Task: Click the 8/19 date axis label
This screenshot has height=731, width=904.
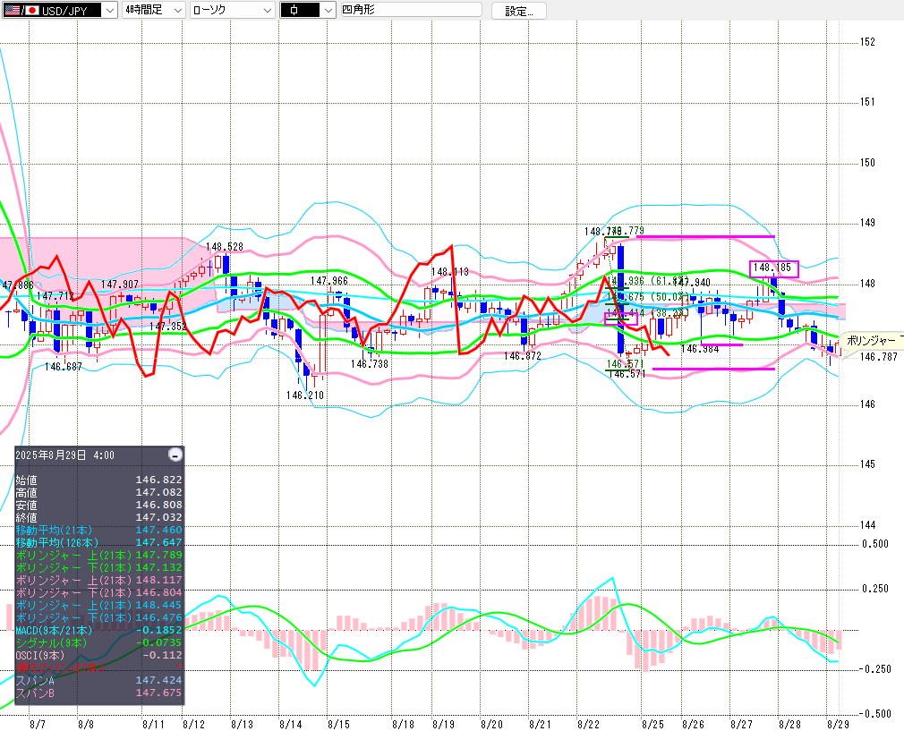Action: pos(443,724)
